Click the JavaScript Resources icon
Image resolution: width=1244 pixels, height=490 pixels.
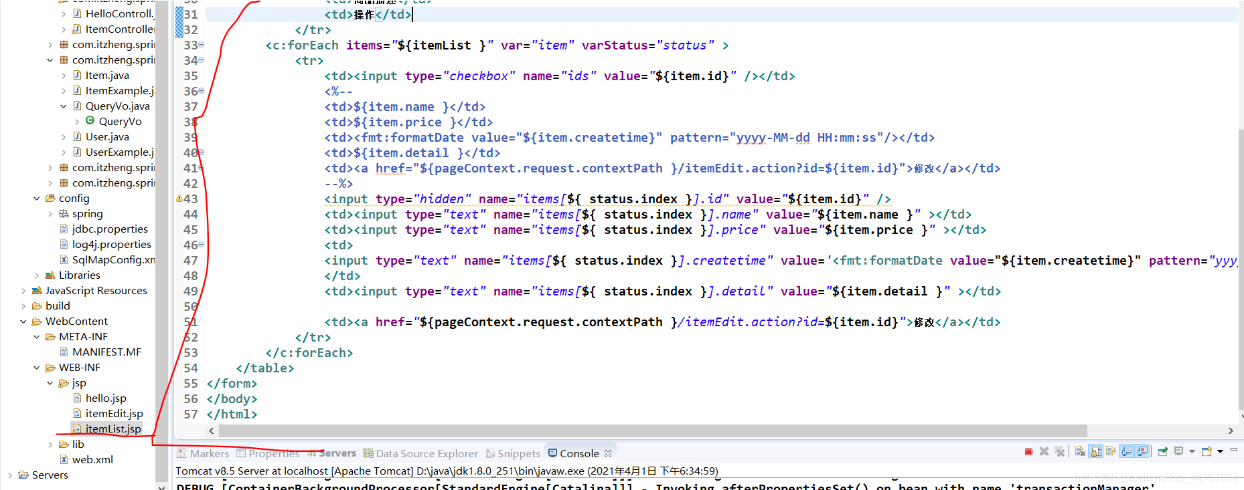[37, 290]
